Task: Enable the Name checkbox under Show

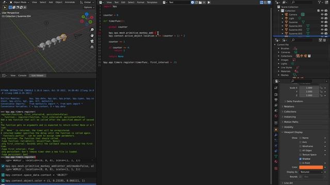Action: (300, 138)
